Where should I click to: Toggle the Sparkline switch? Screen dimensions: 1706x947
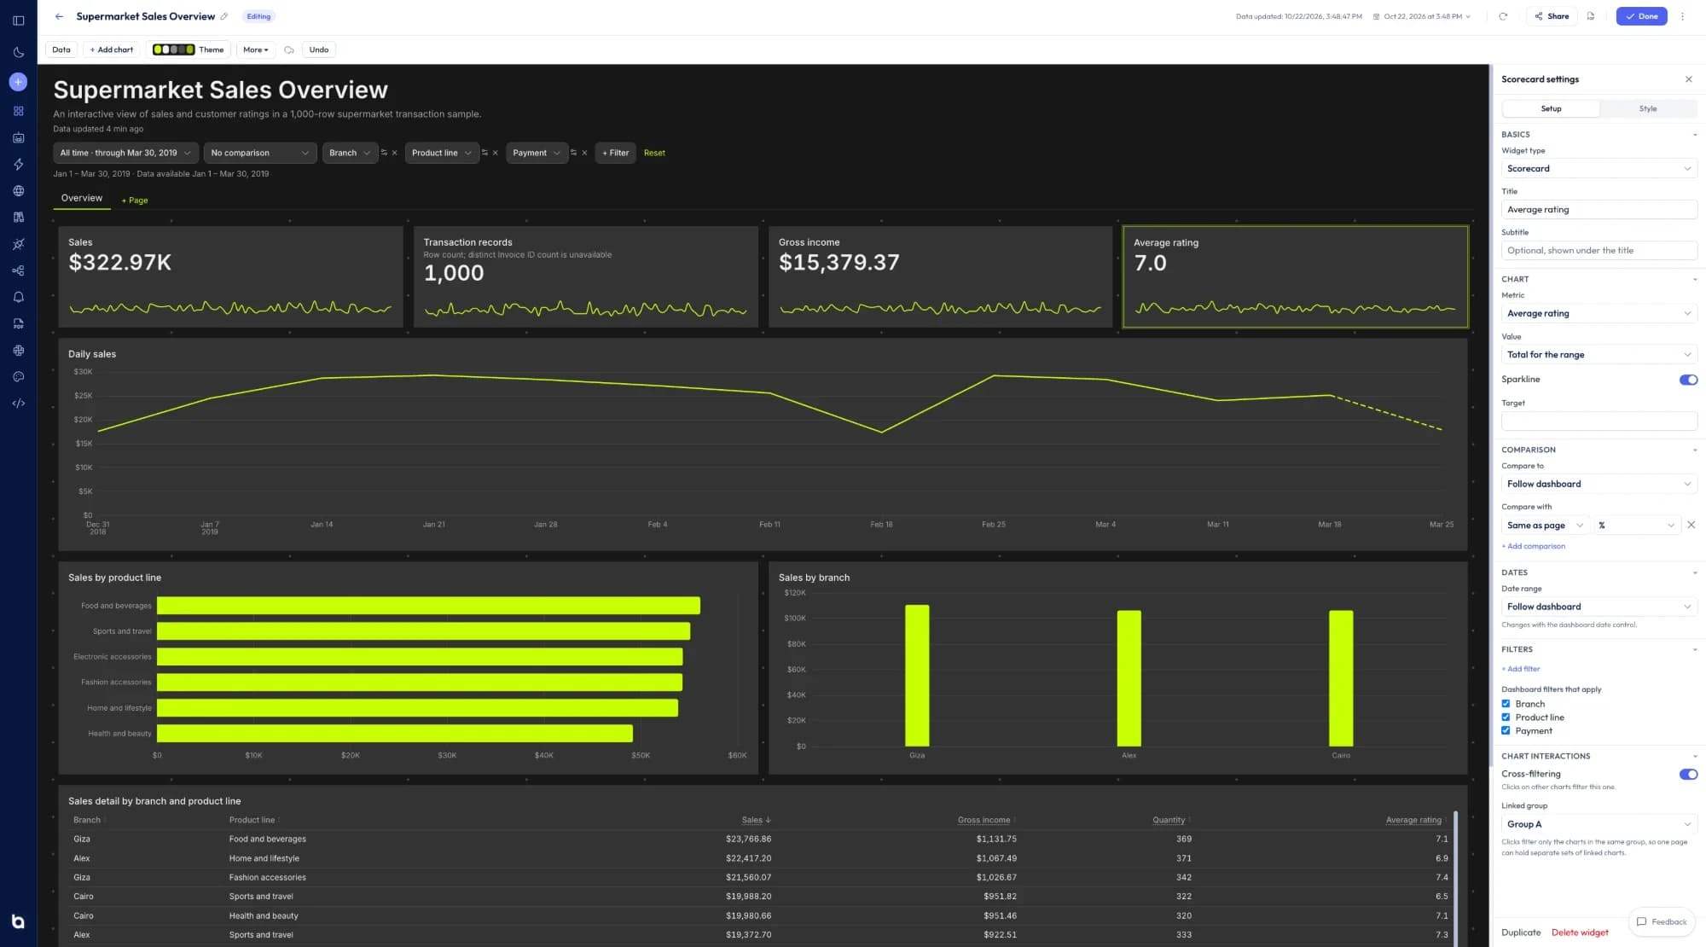[x=1688, y=380]
